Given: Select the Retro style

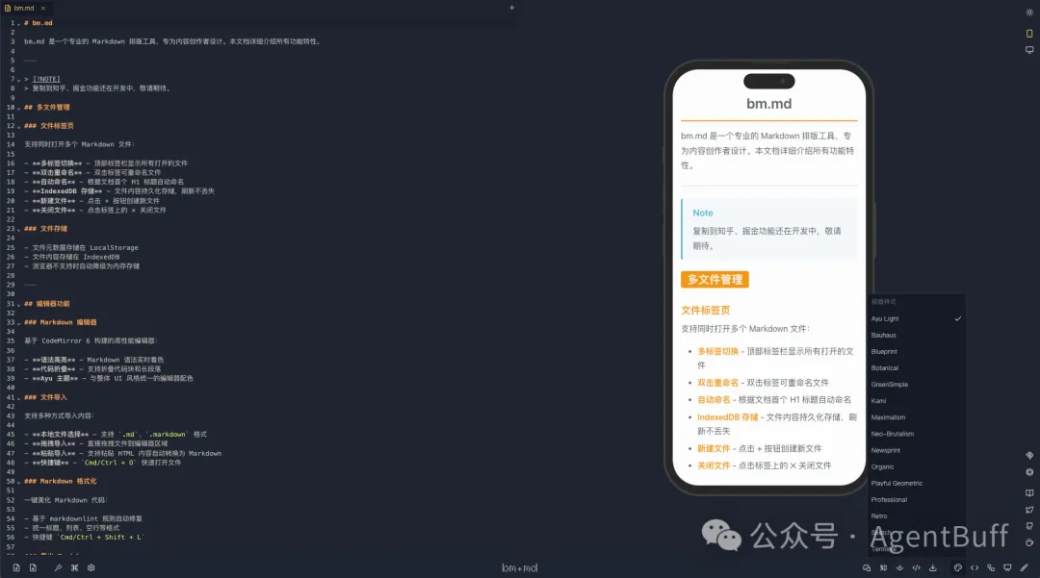Looking at the screenshot, I should pyautogui.click(x=916, y=515).
